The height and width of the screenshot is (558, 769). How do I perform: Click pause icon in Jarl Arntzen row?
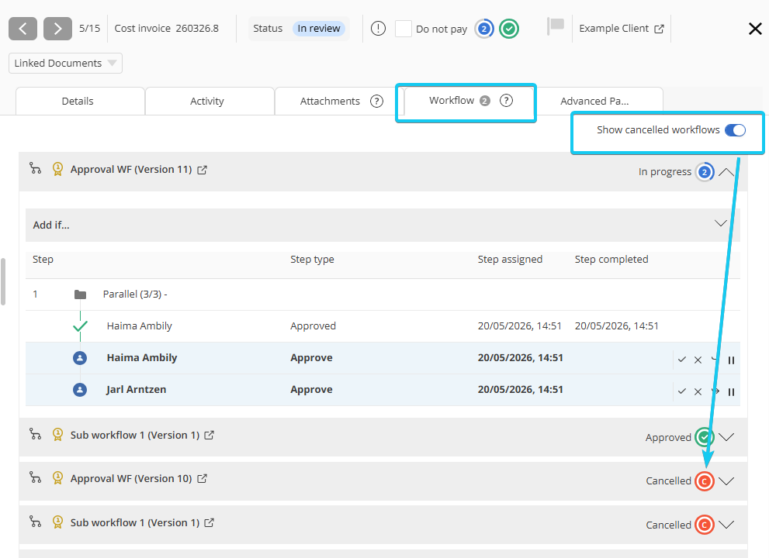coord(731,392)
